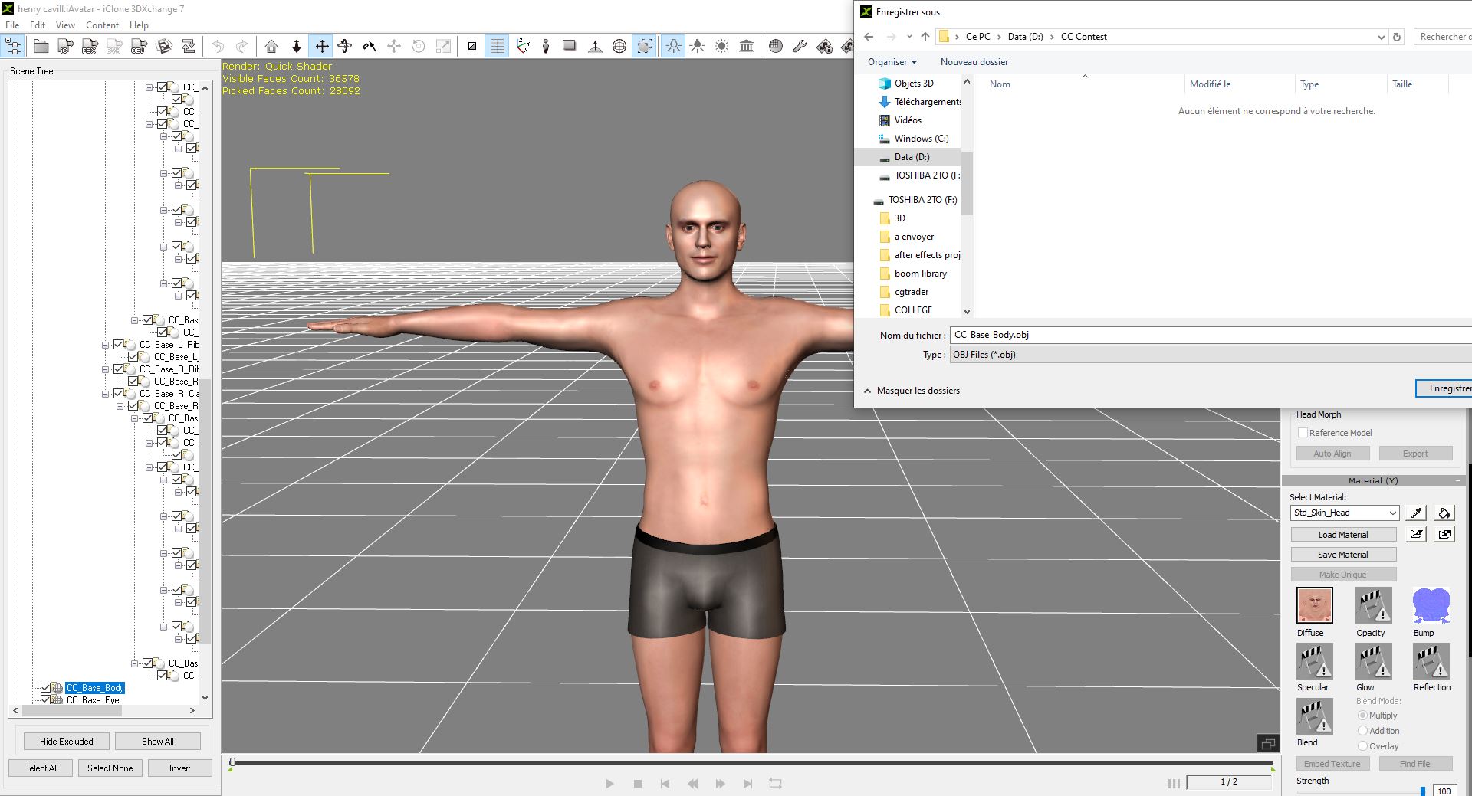
Task: Click the paint bucket material icon
Action: click(1444, 513)
